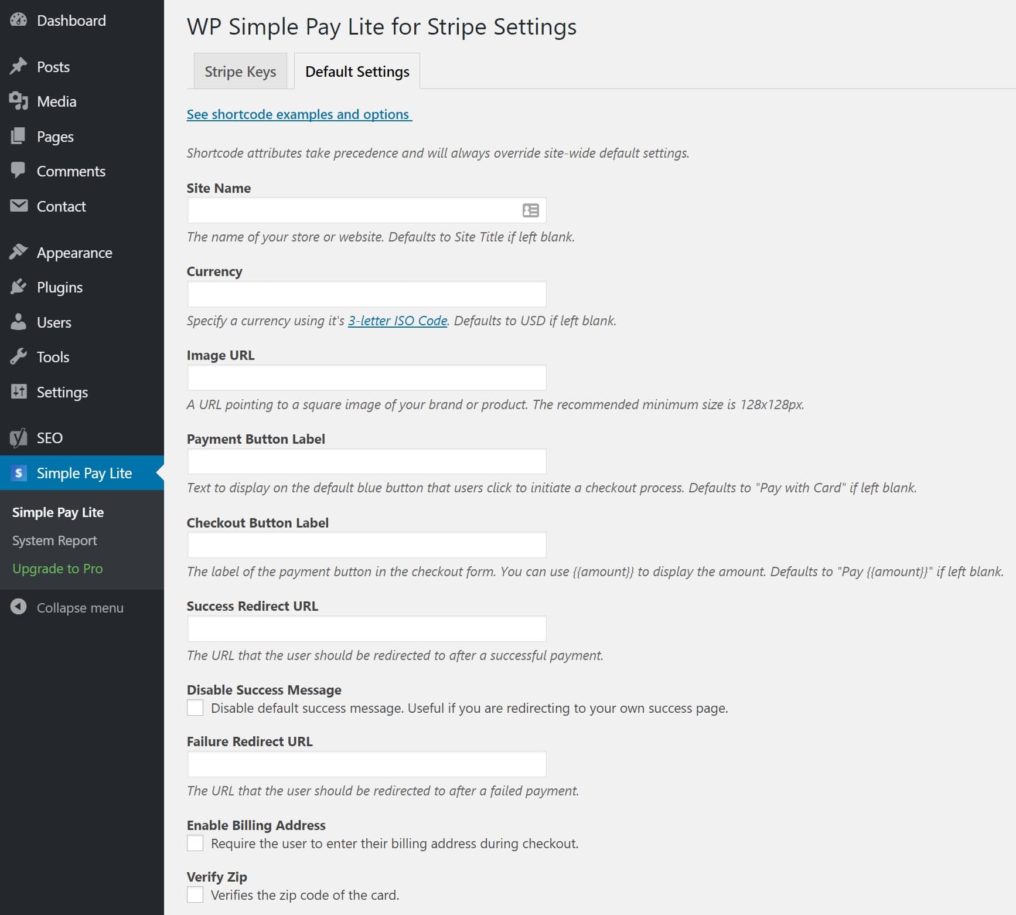Open the Yoast SEO sidebar icon
The width and height of the screenshot is (1016, 915).
[18, 437]
